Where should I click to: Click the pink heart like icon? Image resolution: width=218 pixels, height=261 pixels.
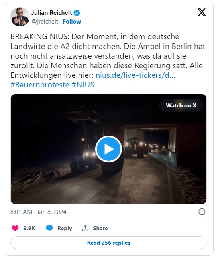(x=15, y=228)
